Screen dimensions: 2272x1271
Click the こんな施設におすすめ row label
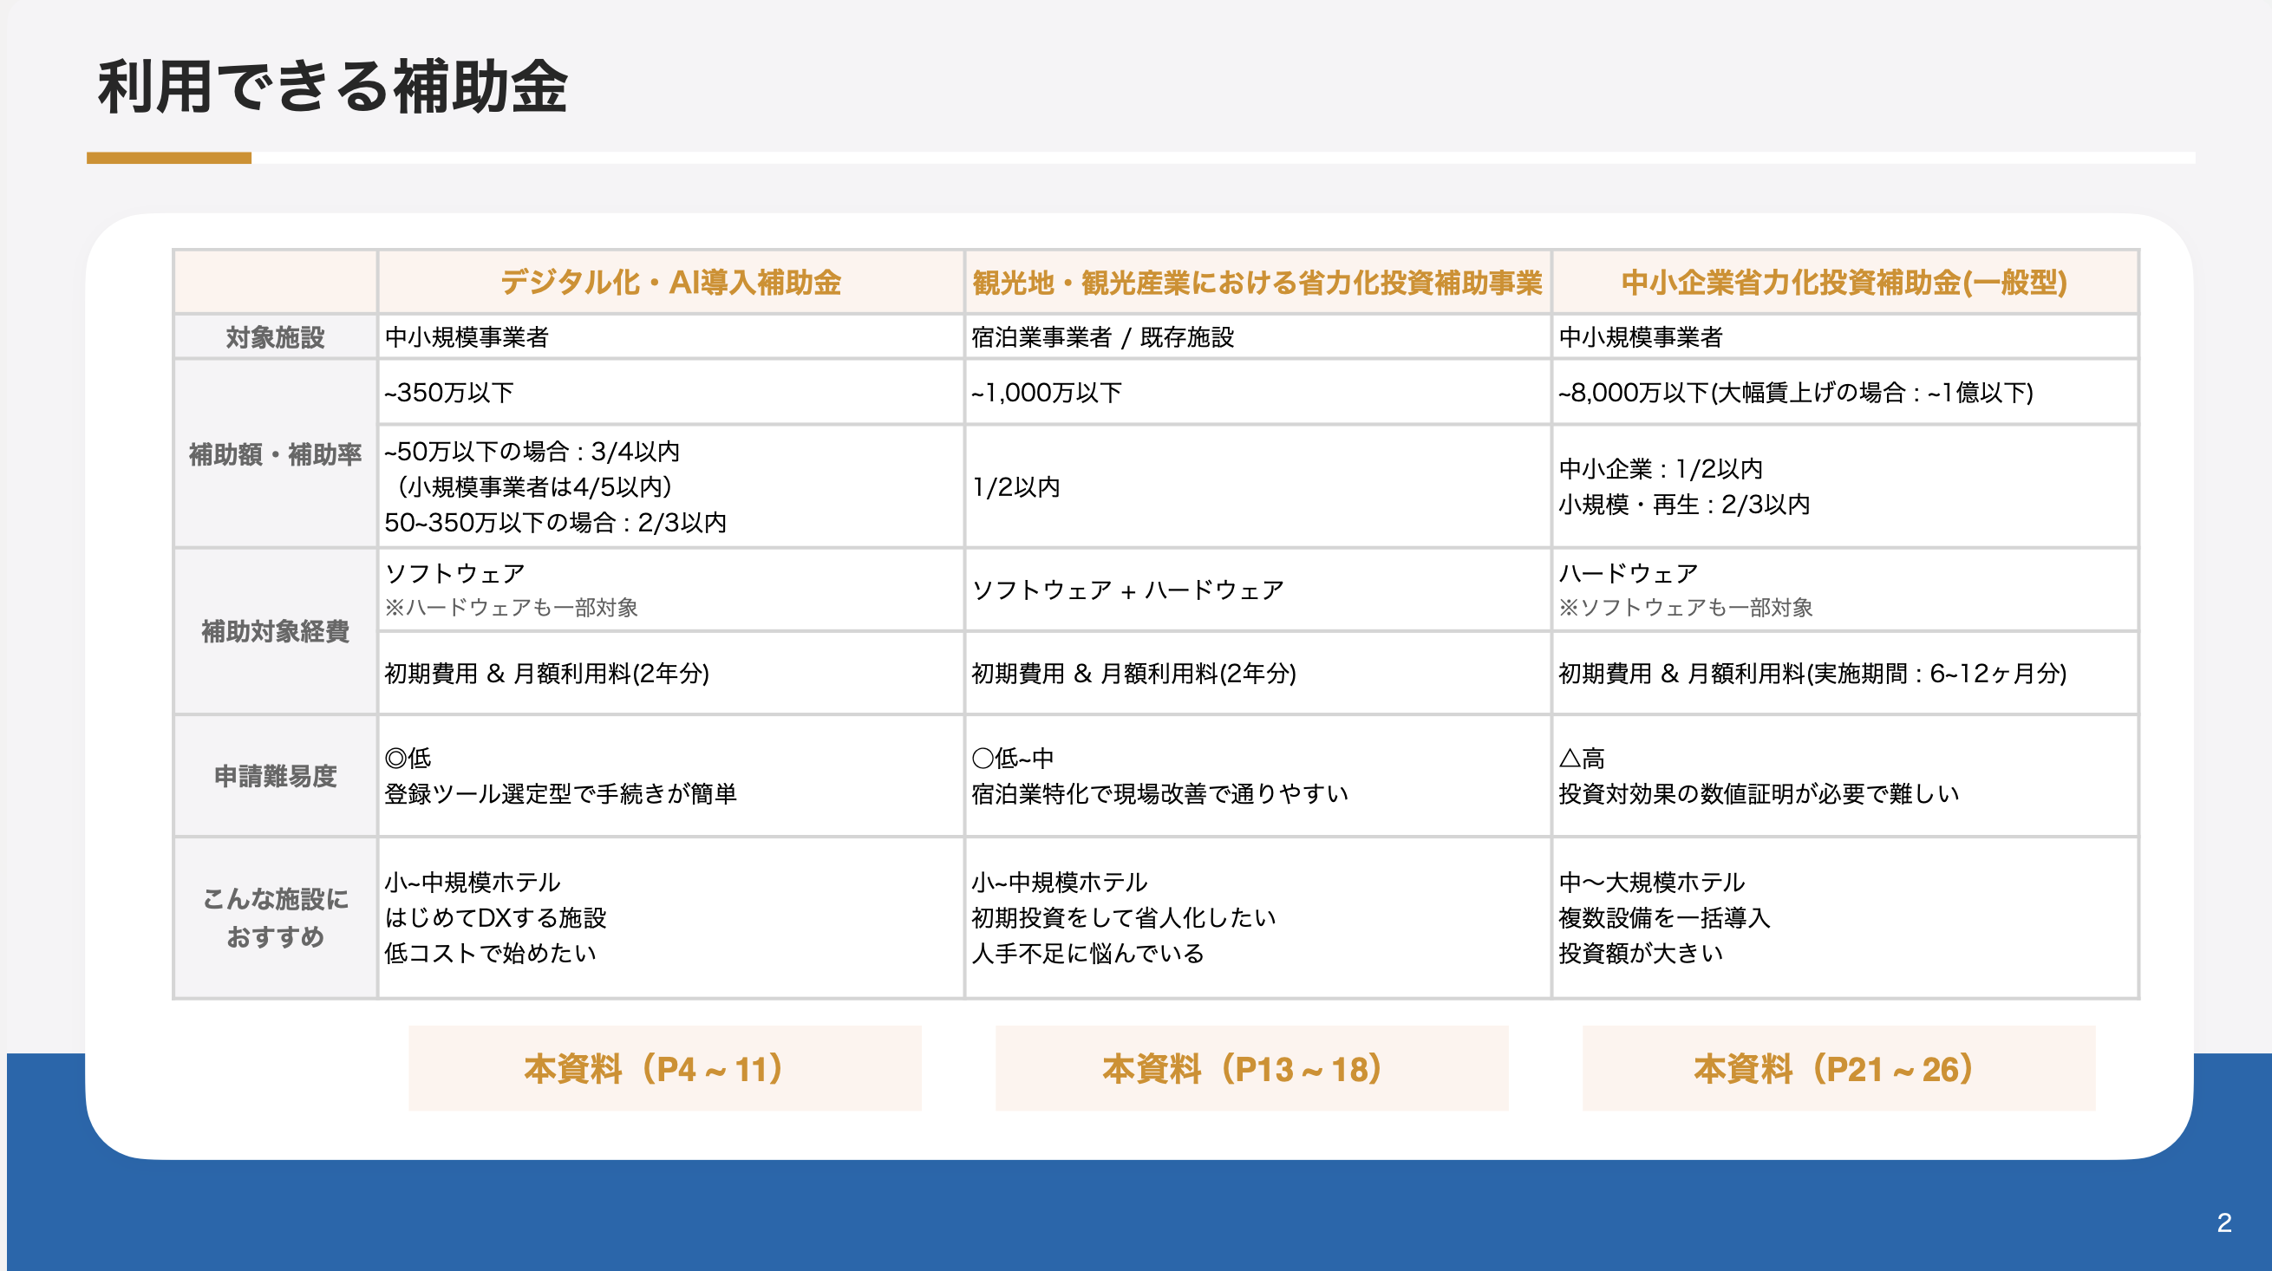point(275,917)
